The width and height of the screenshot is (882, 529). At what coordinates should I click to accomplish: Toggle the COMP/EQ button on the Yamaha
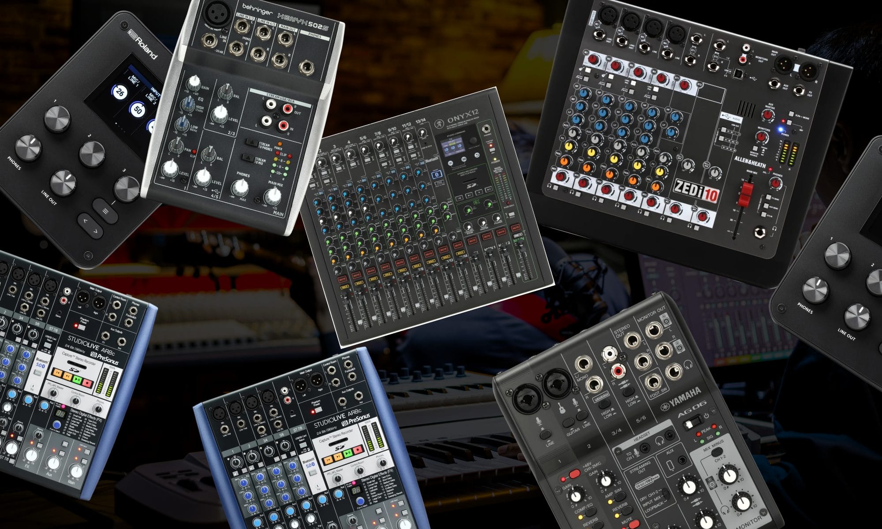point(591,512)
